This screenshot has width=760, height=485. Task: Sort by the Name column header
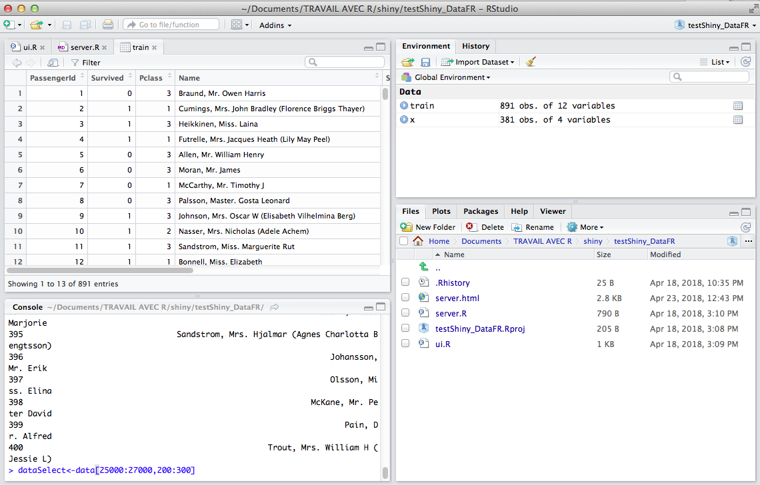pos(278,77)
